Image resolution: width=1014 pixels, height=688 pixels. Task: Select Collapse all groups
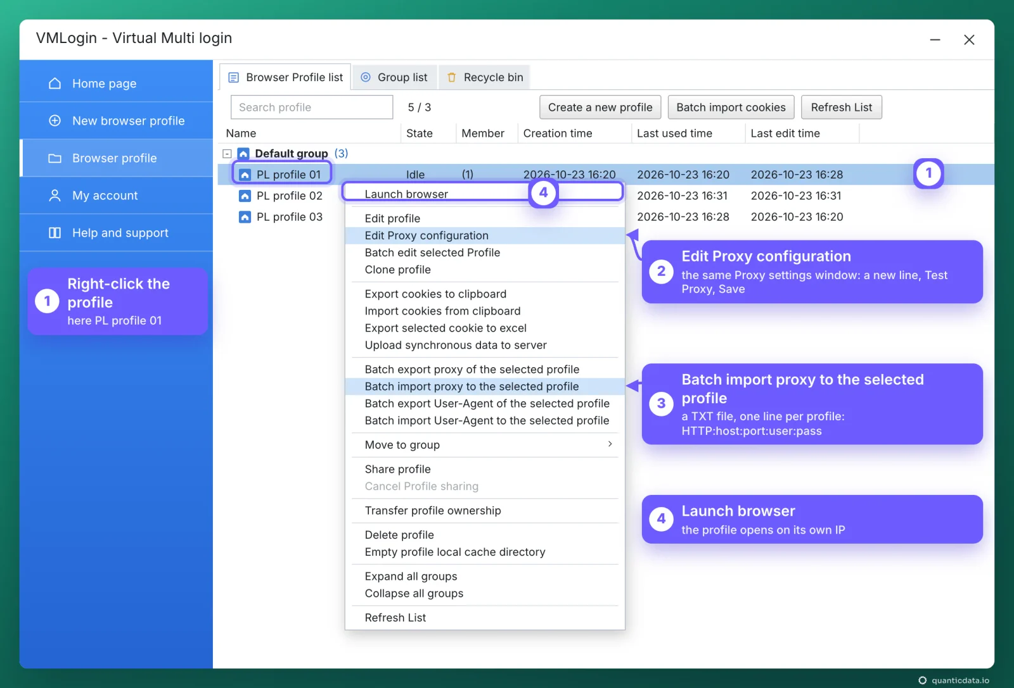(x=484, y=593)
